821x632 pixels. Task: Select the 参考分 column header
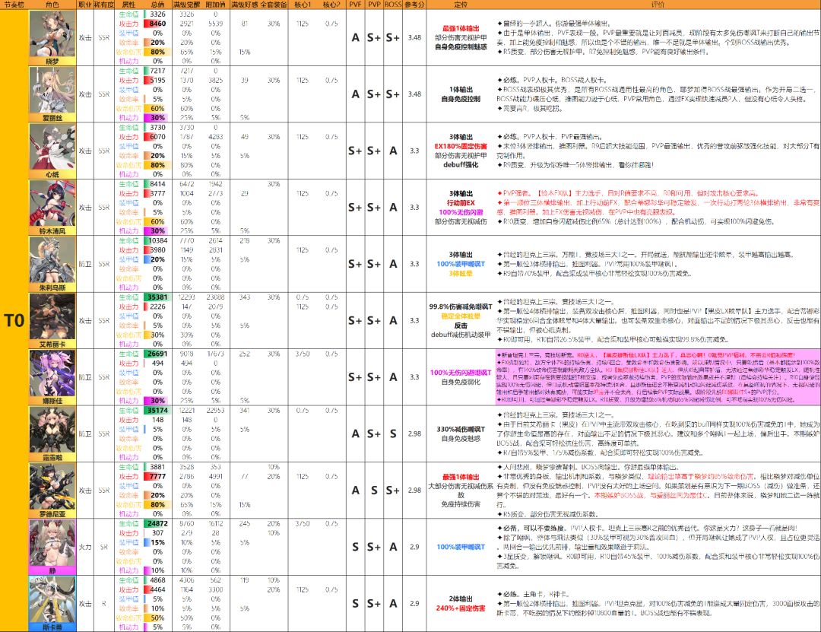[414, 5]
